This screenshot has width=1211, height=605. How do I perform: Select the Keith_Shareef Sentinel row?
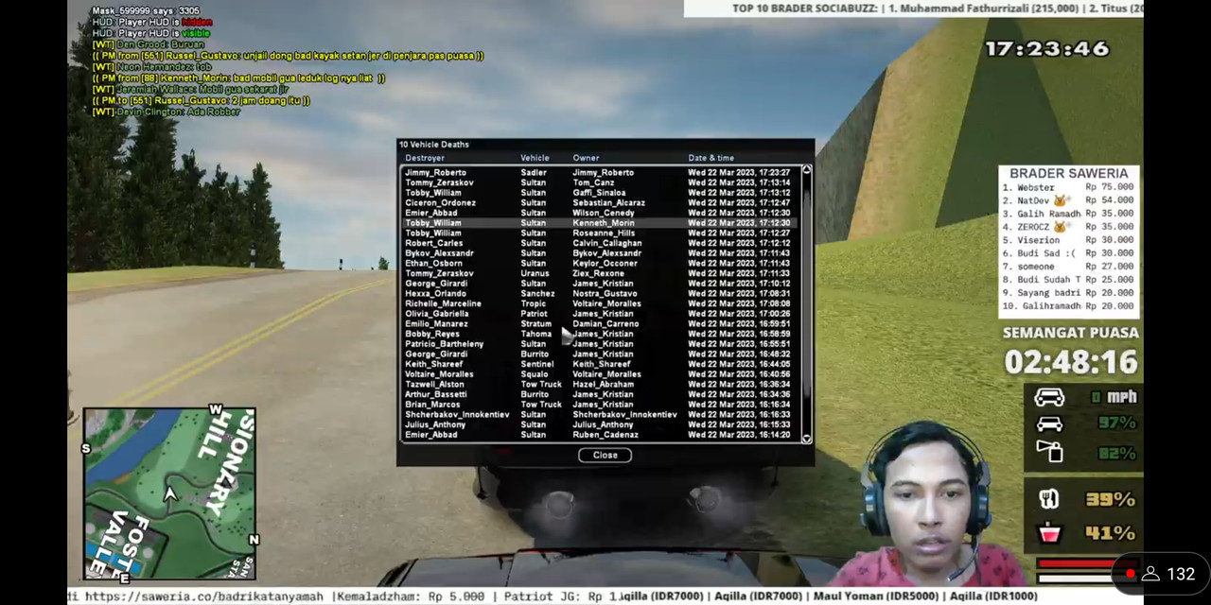601,364
